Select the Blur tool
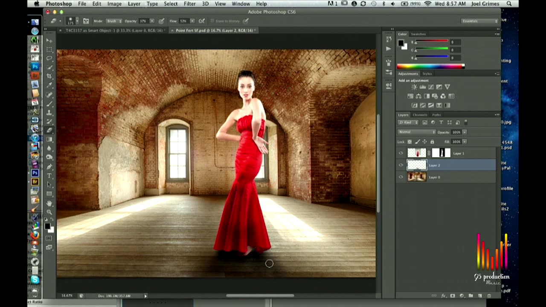Image resolution: width=546 pixels, height=307 pixels. coord(49,148)
